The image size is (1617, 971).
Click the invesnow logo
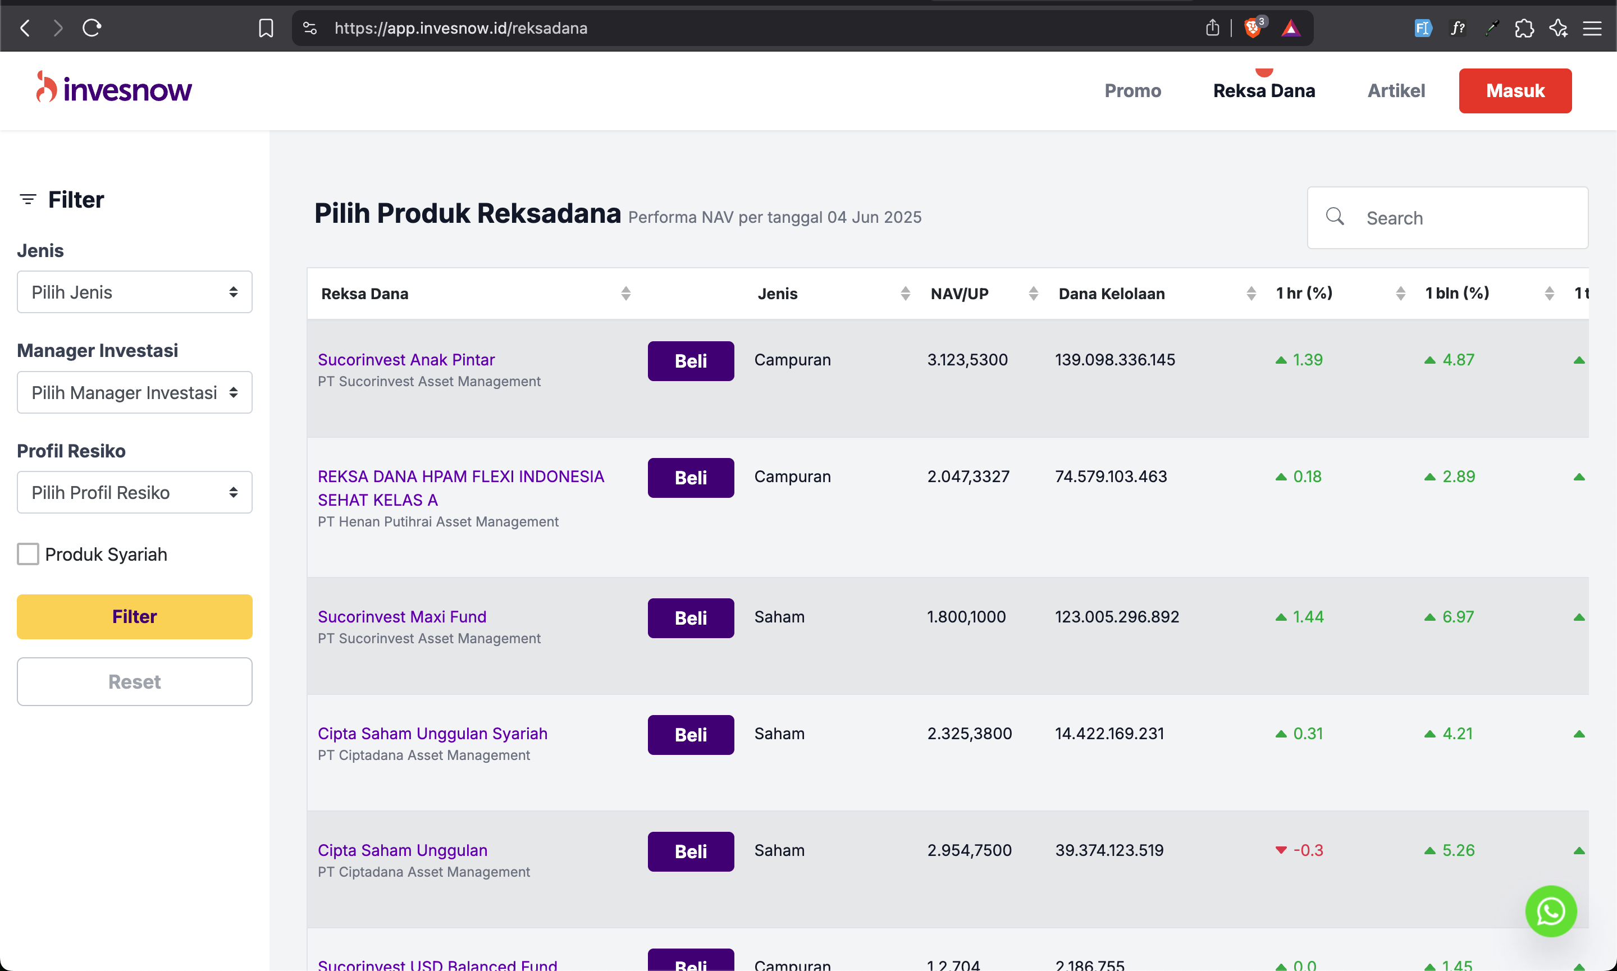[x=114, y=88]
